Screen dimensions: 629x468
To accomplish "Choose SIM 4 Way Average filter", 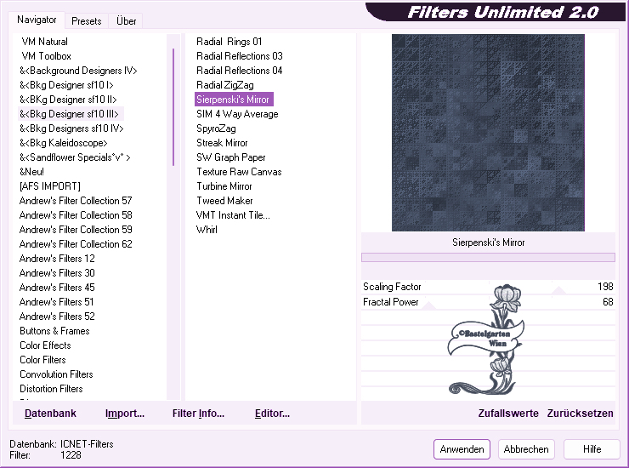I will (237, 114).
